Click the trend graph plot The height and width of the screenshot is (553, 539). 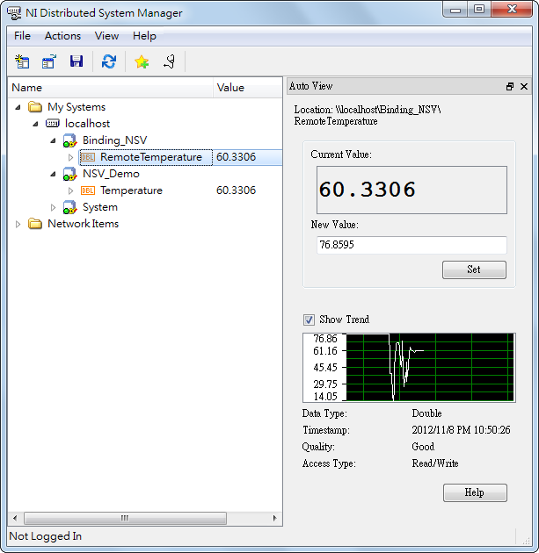(x=430, y=367)
